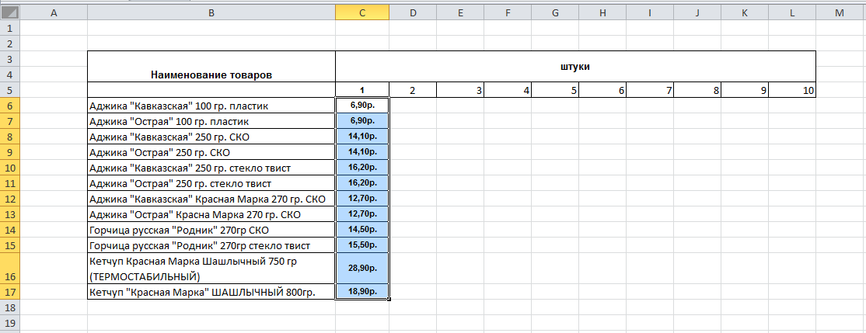Image resolution: width=866 pixels, height=333 pixels.
Task: Select row 19 header
Action: 10,323
